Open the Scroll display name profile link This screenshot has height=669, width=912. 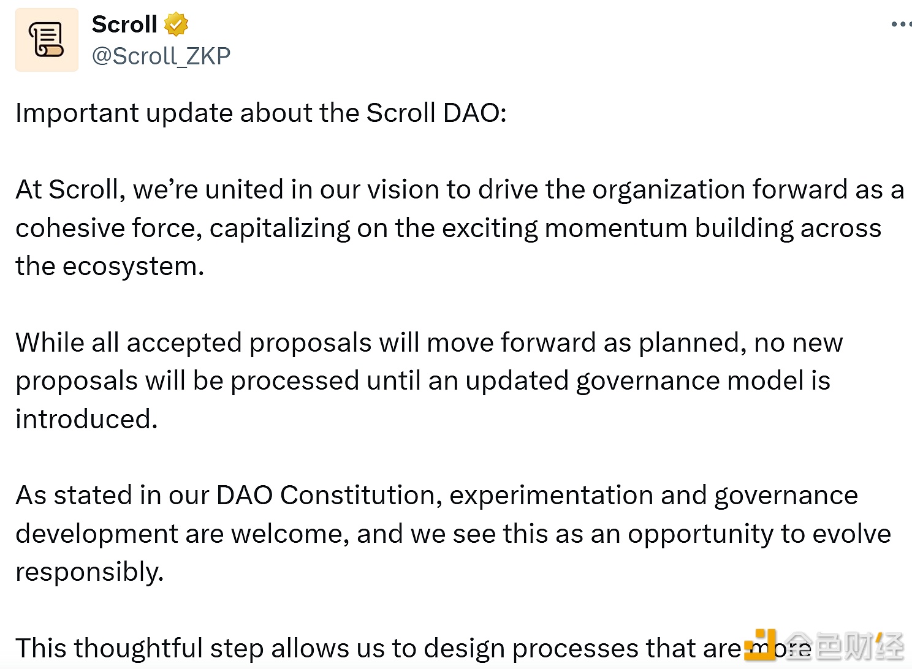coord(124,25)
